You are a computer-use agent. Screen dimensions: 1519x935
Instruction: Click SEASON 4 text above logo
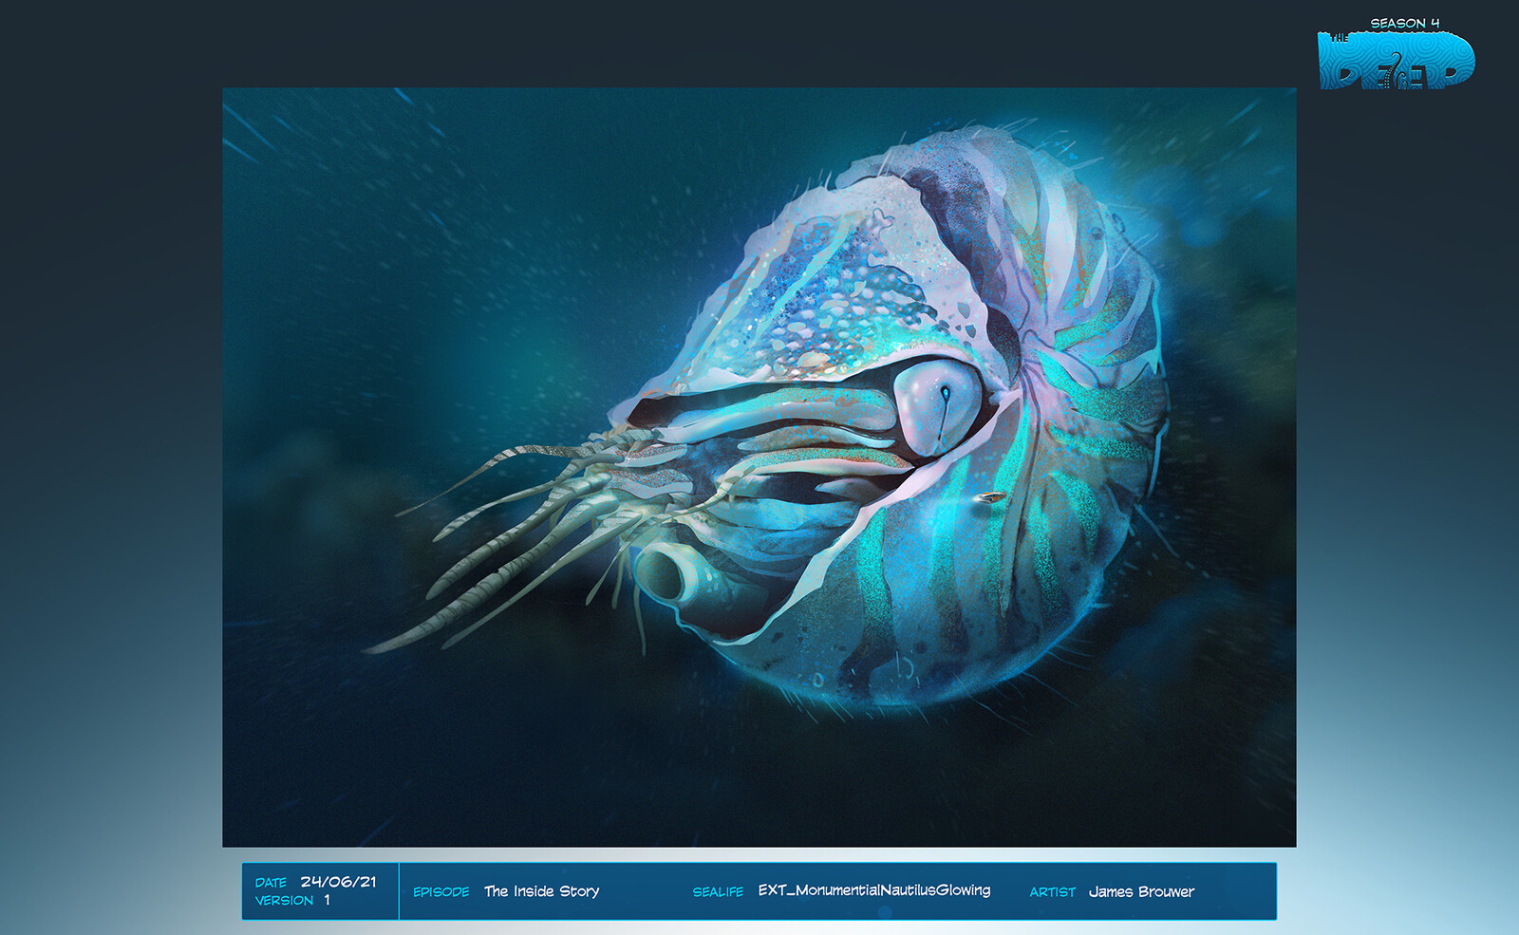click(1405, 23)
